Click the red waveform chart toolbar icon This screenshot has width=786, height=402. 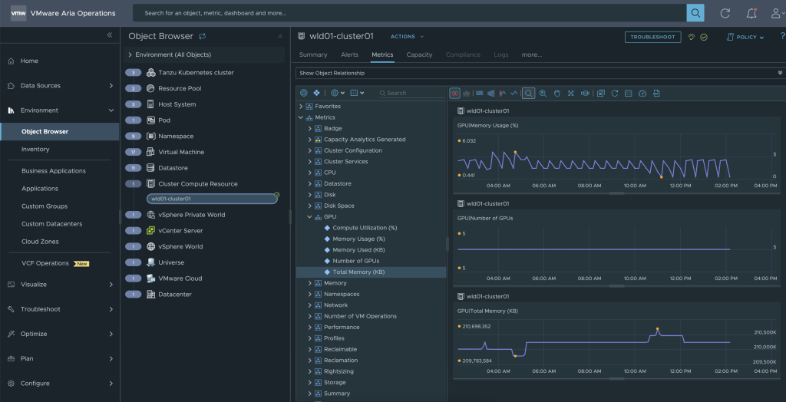[x=454, y=93]
